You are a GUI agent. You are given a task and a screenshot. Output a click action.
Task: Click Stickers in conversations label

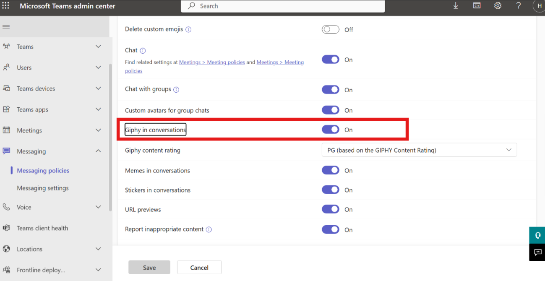[158, 190]
